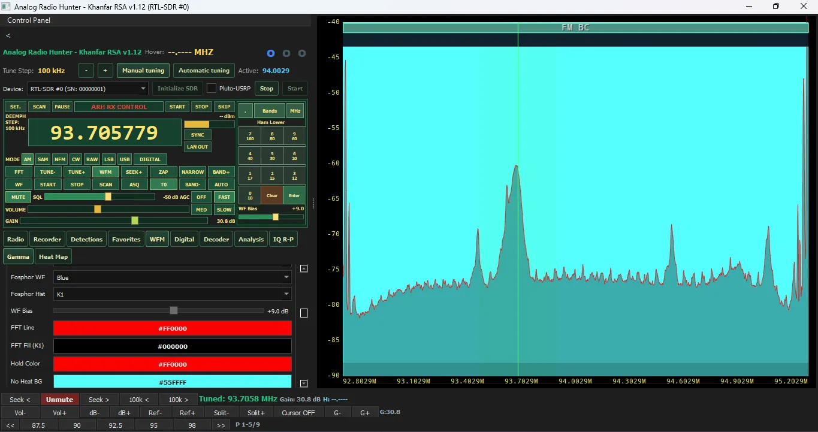Decrease tune step with the minus button
The width and height of the screenshot is (818, 432).
(86, 70)
